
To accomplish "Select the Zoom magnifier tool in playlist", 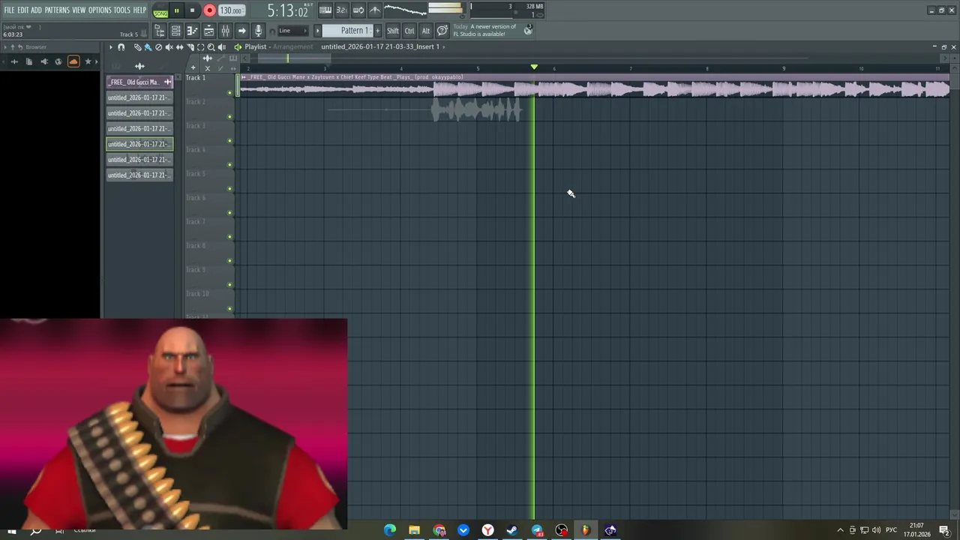I will click(211, 46).
